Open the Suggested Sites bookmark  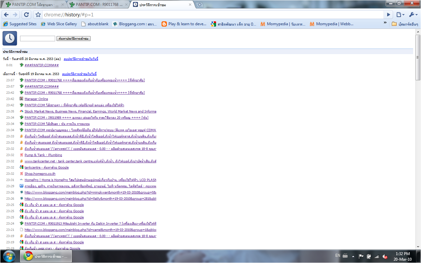coord(20,24)
